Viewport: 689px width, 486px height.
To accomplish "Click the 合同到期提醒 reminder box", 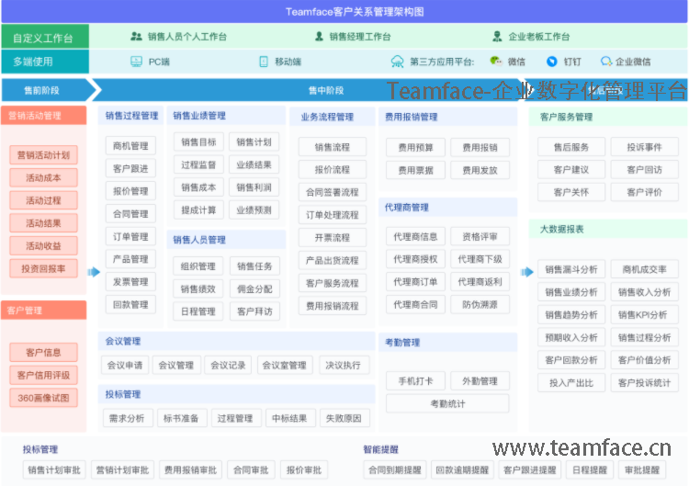I will 393,470.
